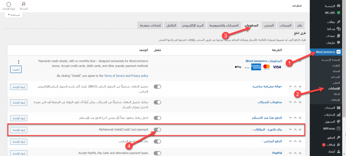The image size is (346, 156).
Task: Enable the الدفع المباشر toggle
Action: tap(157, 141)
